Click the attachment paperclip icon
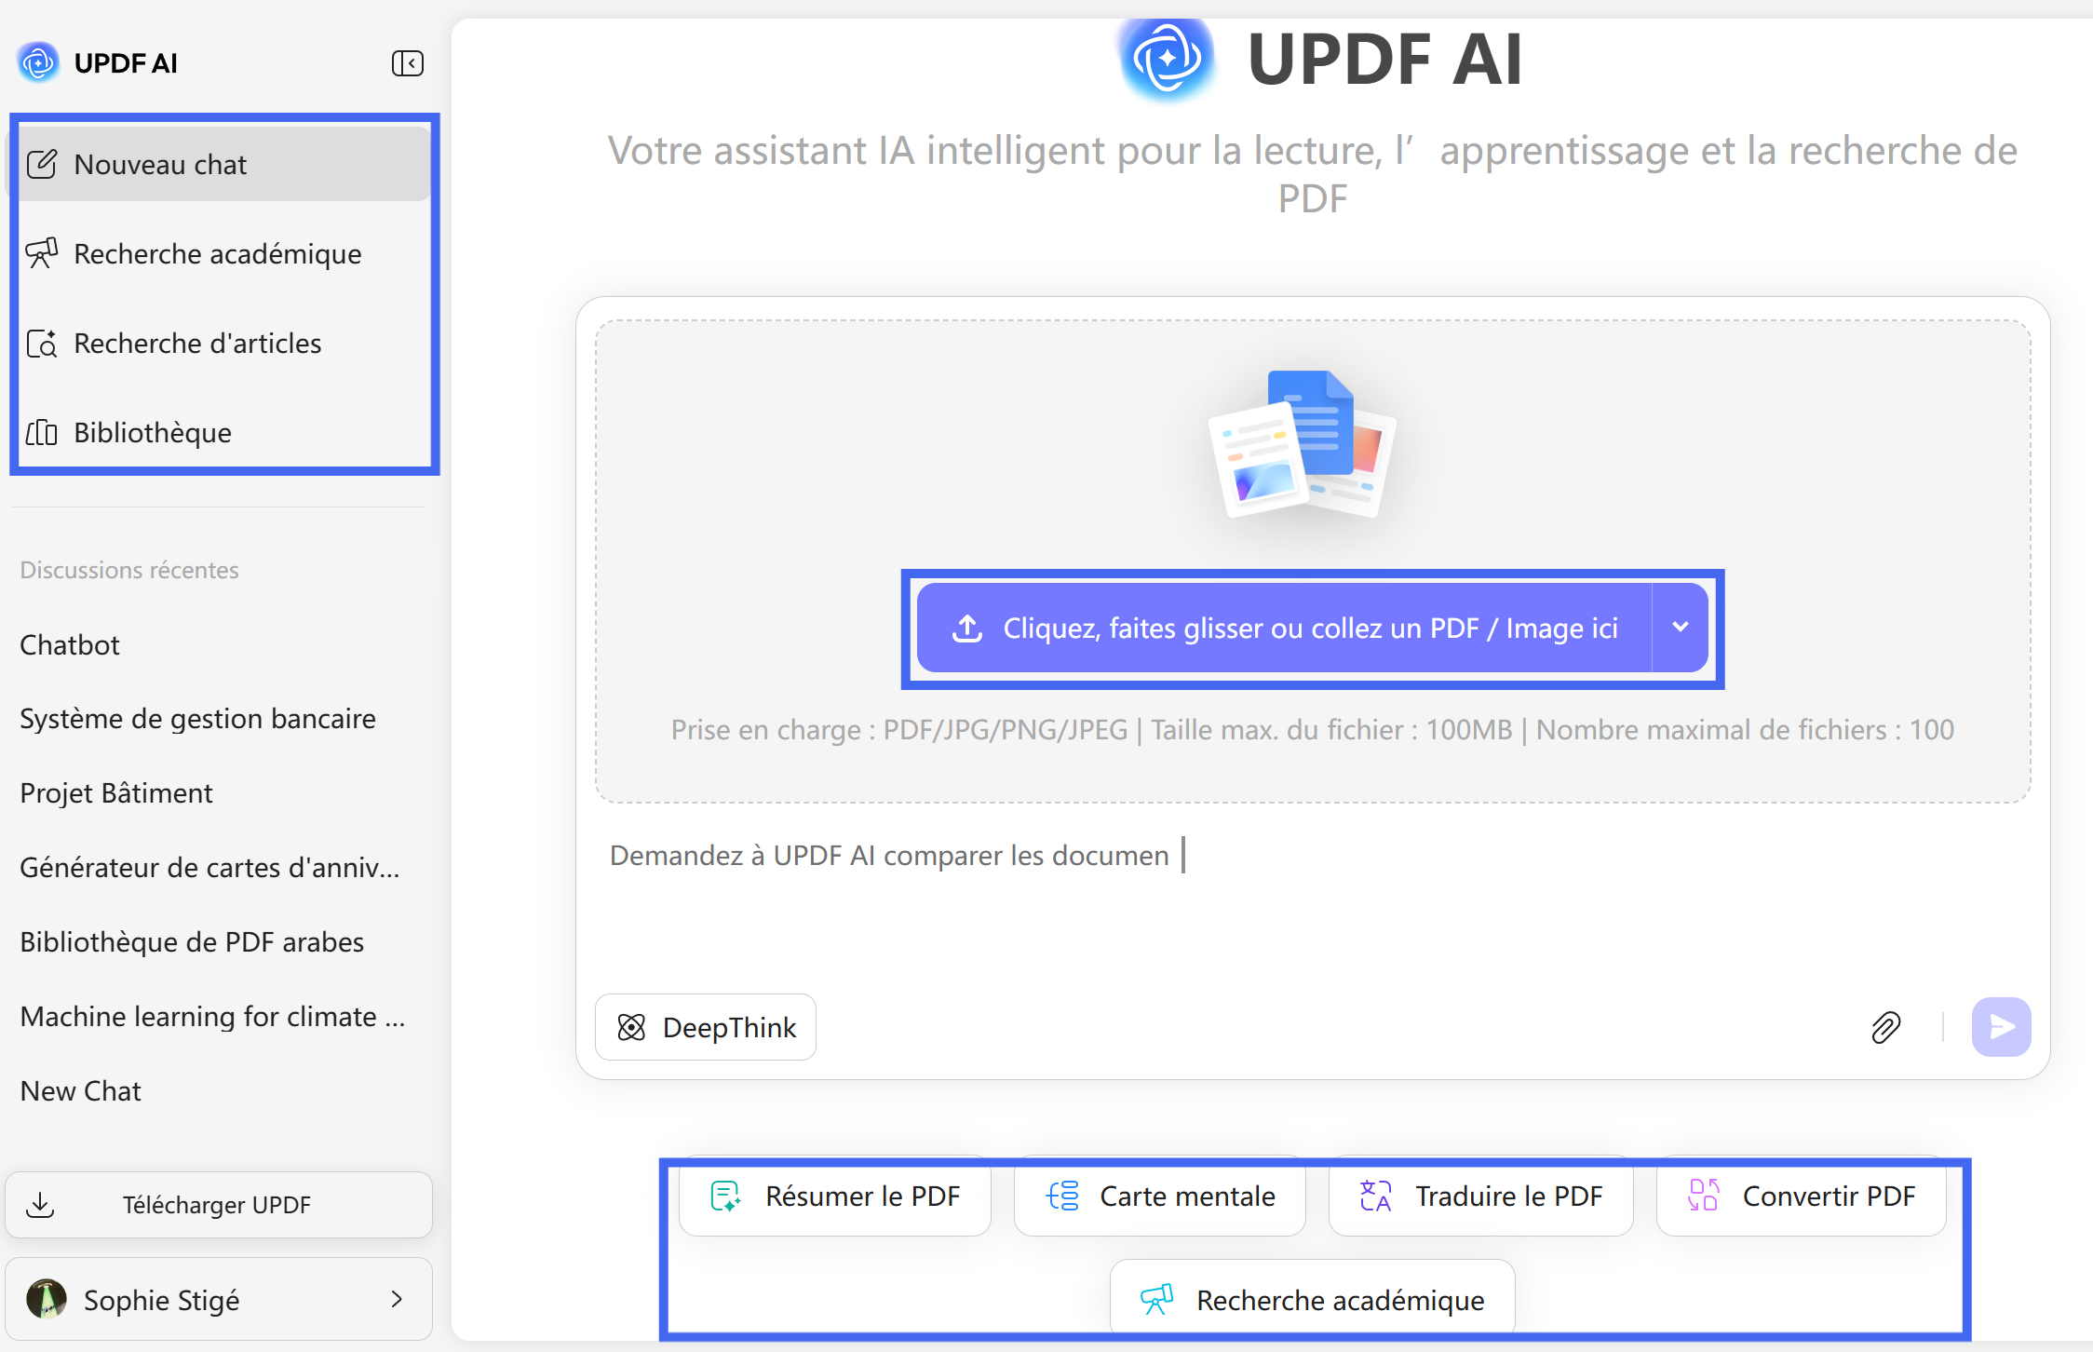The height and width of the screenshot is (1352, 2093). (x=1885, y=1027)
